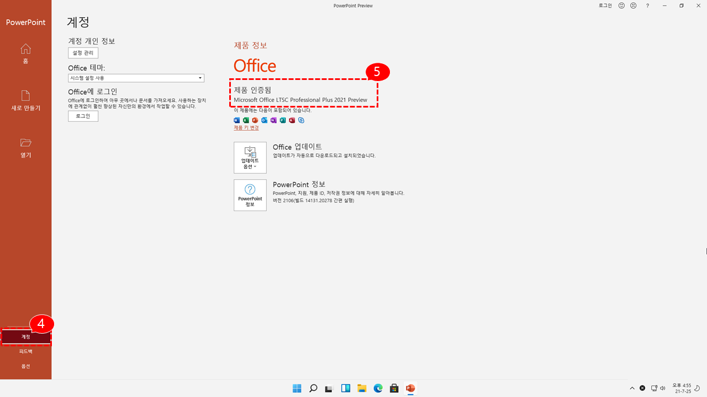Open the Office theme dropdown
The width and height of the screenshot is (707, 397).
tap(136, 78)
